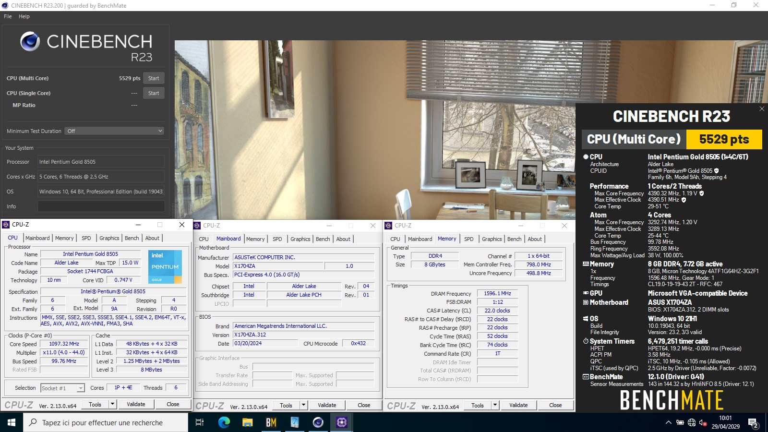Viewport: 768px width, 432px height.
Task: Open About tab in Memory CPU-Z window
Action: tap(535, 239)
